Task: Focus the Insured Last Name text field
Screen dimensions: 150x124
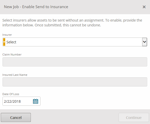Action: [75, 82]
